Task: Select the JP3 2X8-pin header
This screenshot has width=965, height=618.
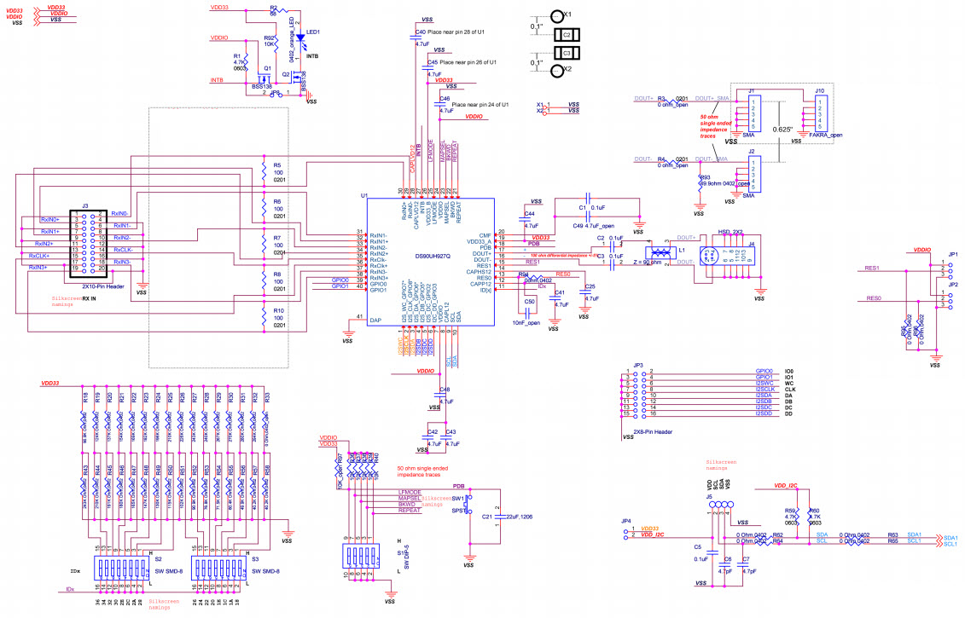Action: pos(636,393)
